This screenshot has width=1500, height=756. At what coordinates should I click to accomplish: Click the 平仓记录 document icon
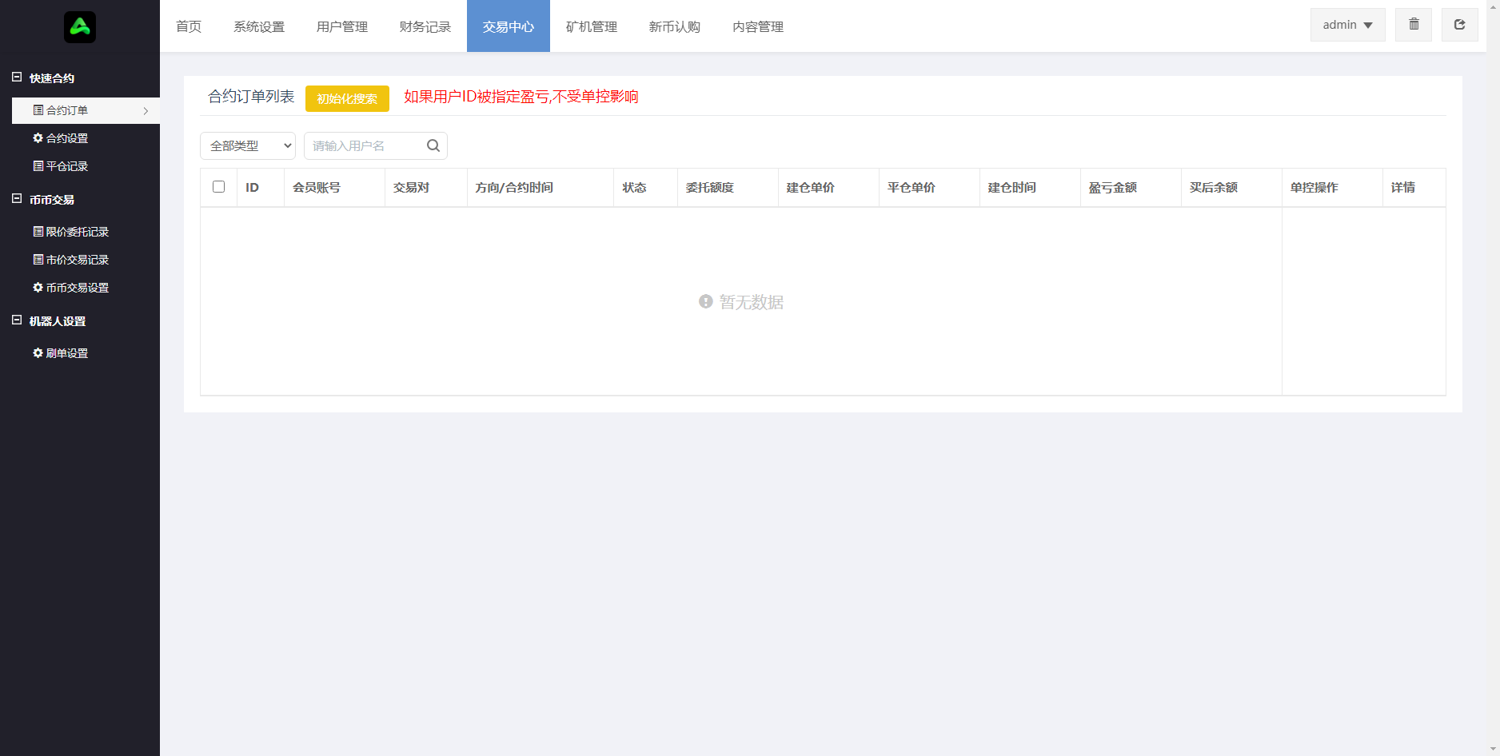tap(37, 165)
